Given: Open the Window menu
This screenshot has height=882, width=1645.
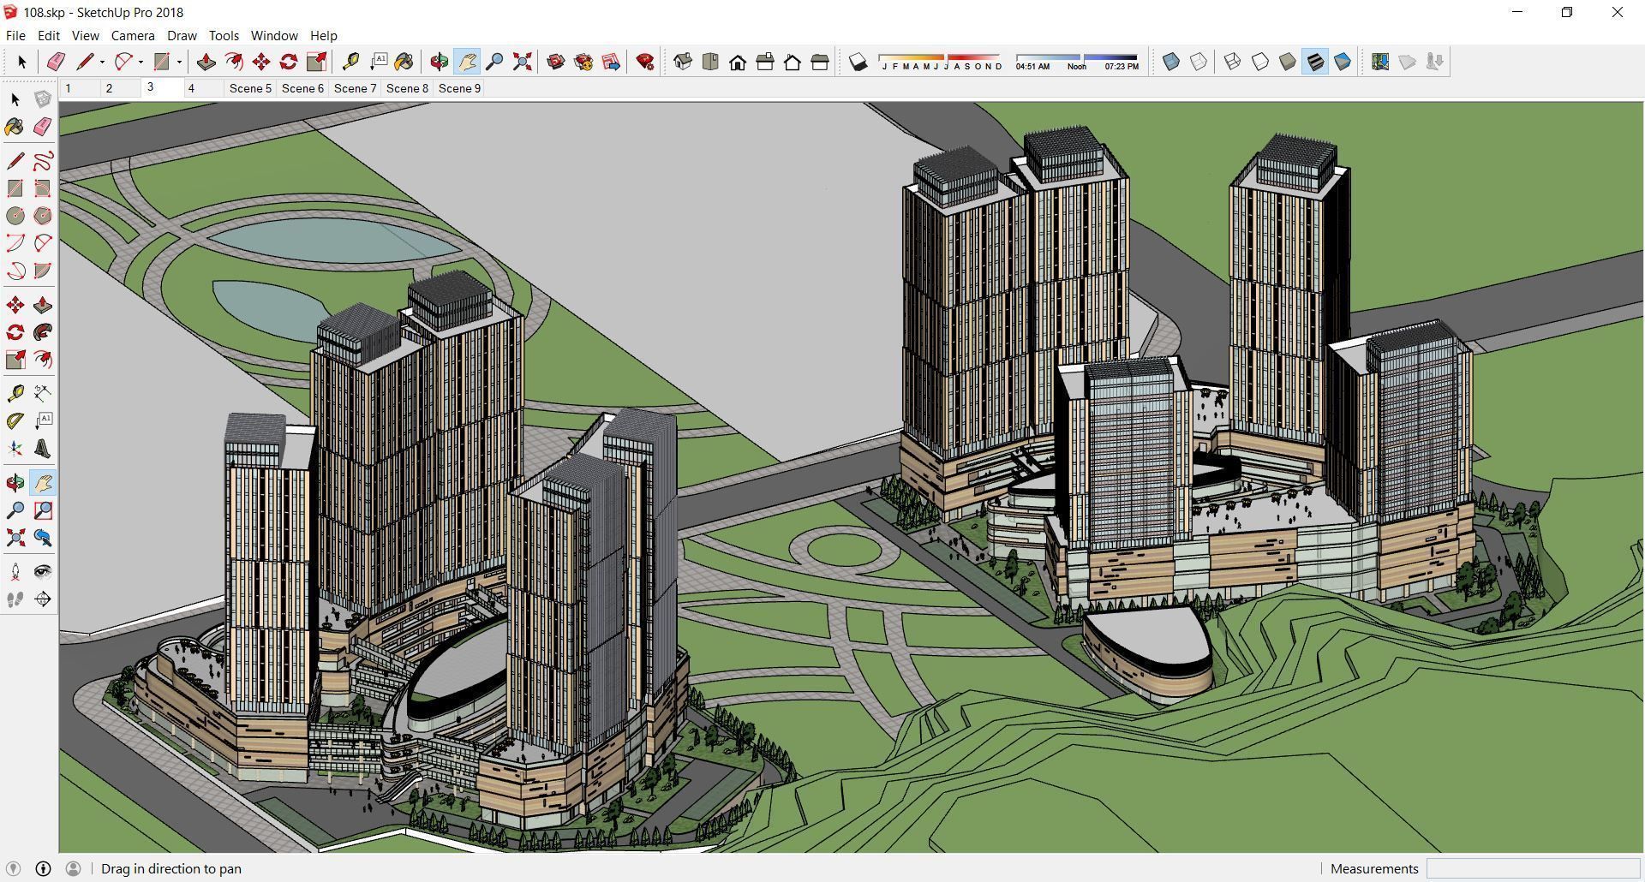Looking at the screenshot, I should coord(274,35).
